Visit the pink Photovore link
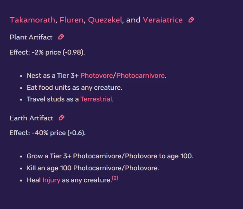 tap(96, 76)
